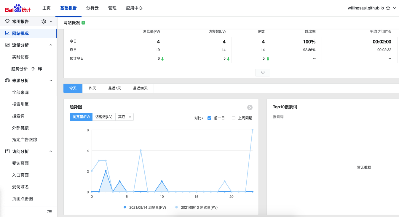Screen dimensions: 399x217
Task: Click the 流量分析 section icon
Action: click(x=7, y=45)
